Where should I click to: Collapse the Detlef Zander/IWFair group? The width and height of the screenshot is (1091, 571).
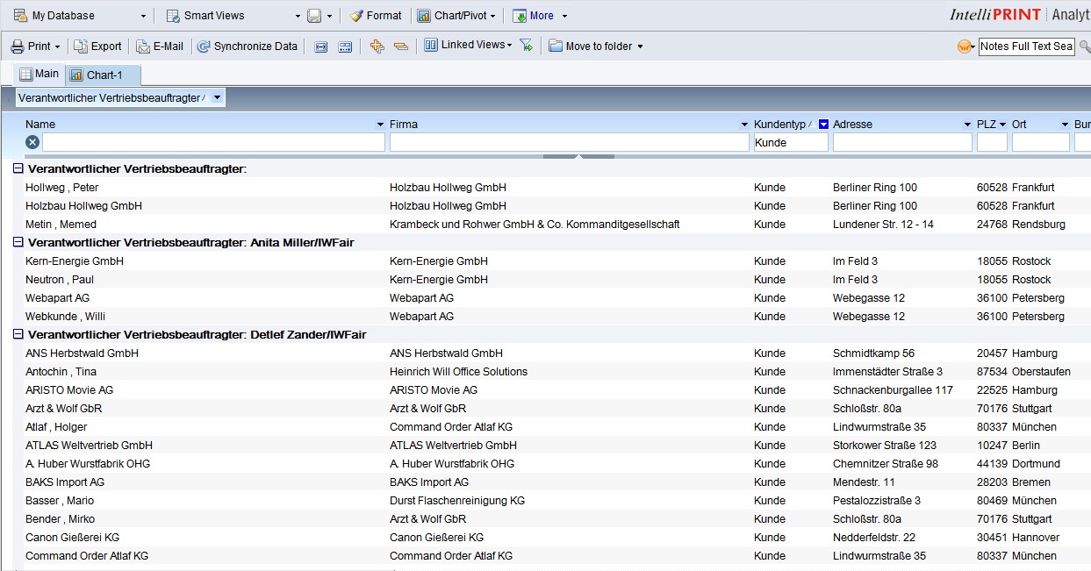(x=18, y=334)
